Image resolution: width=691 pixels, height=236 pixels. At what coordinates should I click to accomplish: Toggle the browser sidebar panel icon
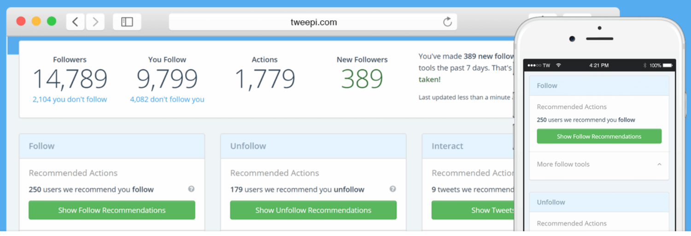[x=127, y=22]
